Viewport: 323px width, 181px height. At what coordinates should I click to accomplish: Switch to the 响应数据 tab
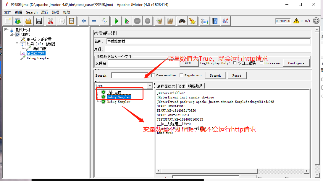click(x=195, y=86)
